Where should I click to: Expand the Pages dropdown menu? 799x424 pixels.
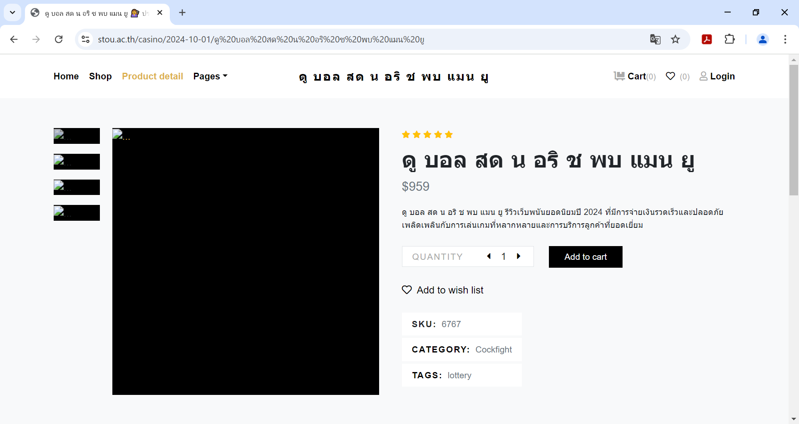click(210, 76)
